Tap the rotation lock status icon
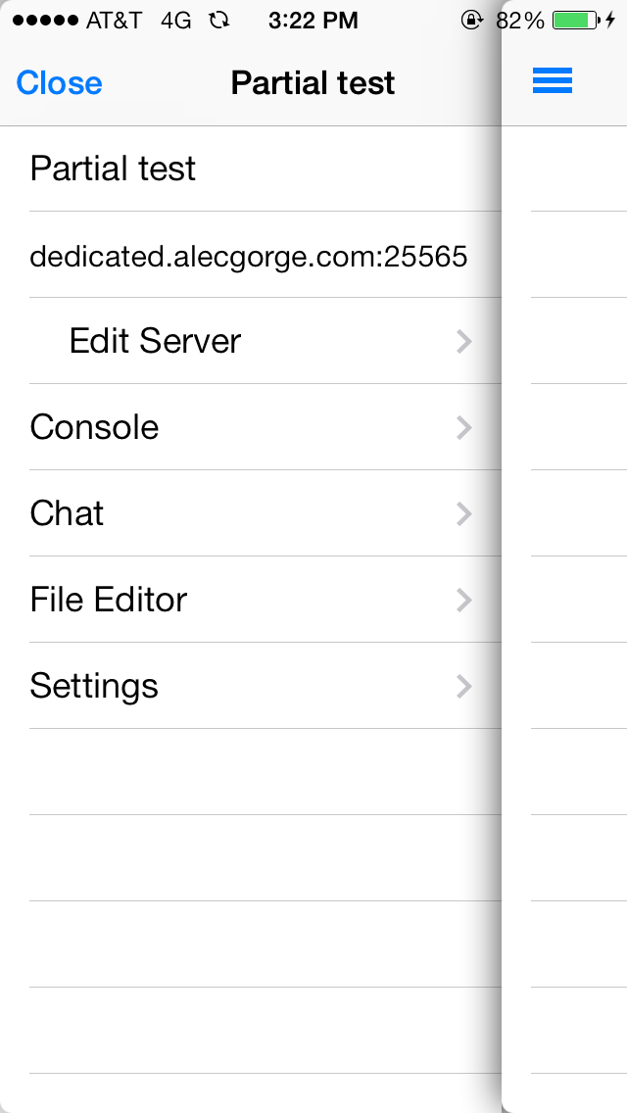The image size is (627, 1113). [x=472, y=21]
